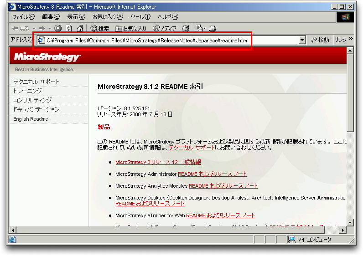This screenshot has height=256, width=363.
Task: Click the Windows flag logo throbber
Action: coord(345,17)
